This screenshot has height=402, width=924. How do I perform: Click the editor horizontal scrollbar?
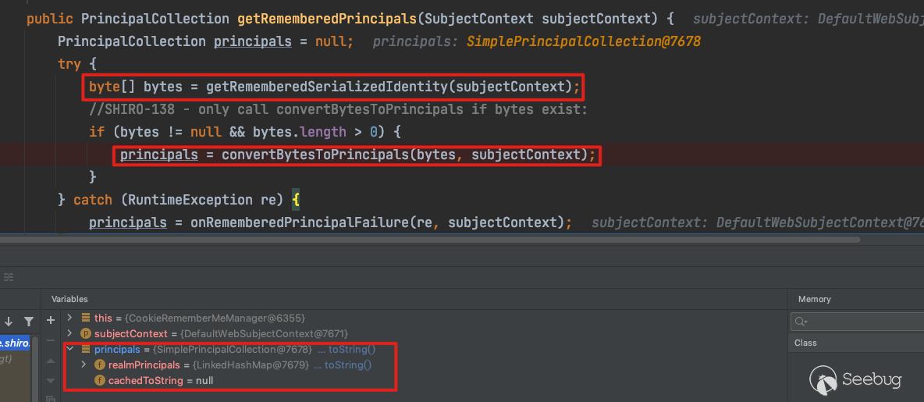(429, 240)
